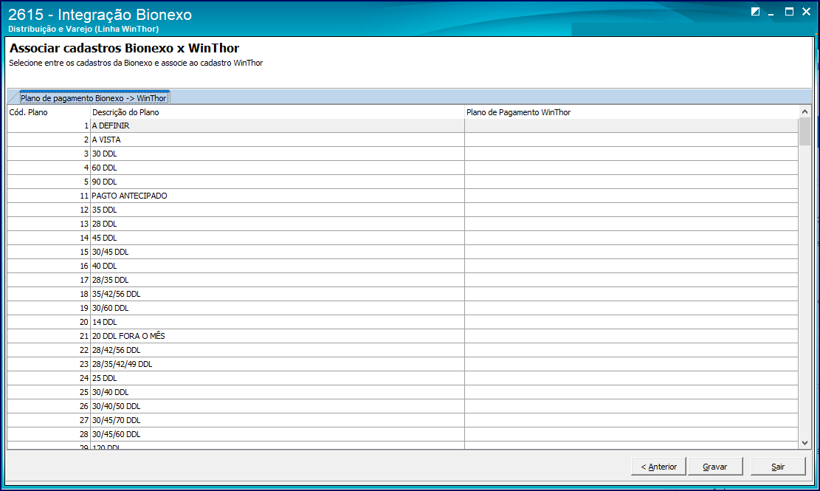Select the 30/40/50 DDL plan row
Image resolution: width=820 pixels, height=491 pixels.
[403, 406]
